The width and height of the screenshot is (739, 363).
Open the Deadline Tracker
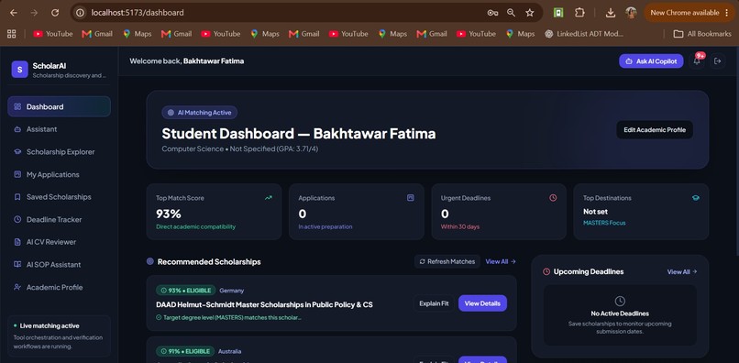(59, 219)
